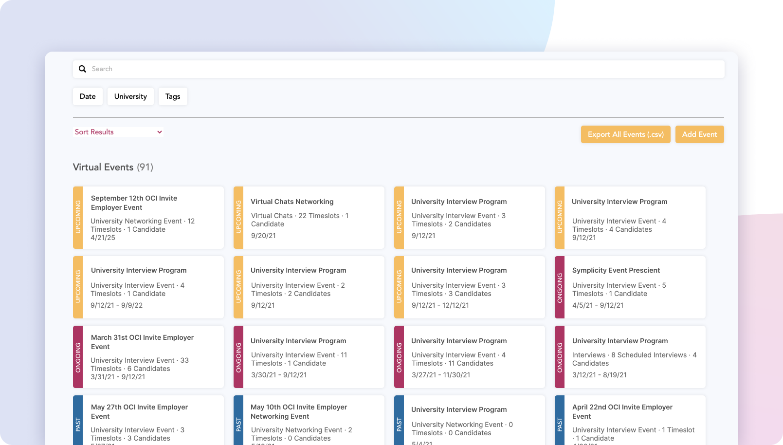Click Upcoming status strip on Virtual Chats card
This screenshot has width=783, height=445.
click(x=238, y=217)
